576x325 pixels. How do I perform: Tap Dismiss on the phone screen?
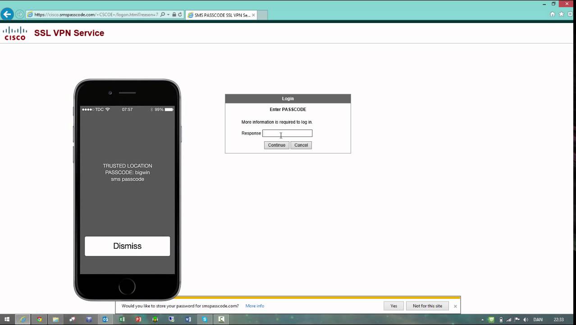click(127, 246)
